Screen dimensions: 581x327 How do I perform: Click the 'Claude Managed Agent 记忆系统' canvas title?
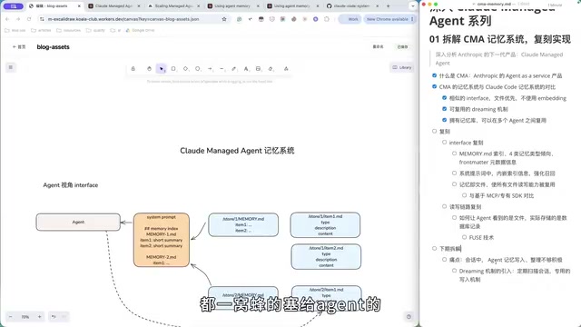pyautogui.click(x=237, y=151)
